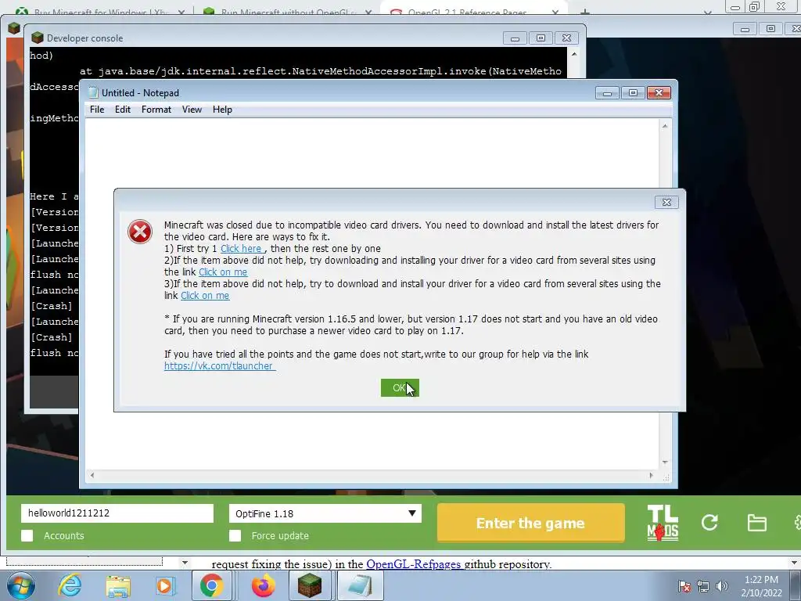Launch Internet Explorer from taskbar
The image size is (801, 601).
(x=70, y=585)
